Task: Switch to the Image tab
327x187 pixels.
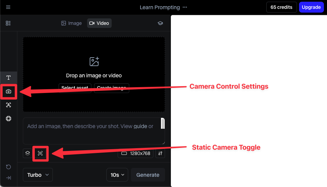Action: point(71,23)
